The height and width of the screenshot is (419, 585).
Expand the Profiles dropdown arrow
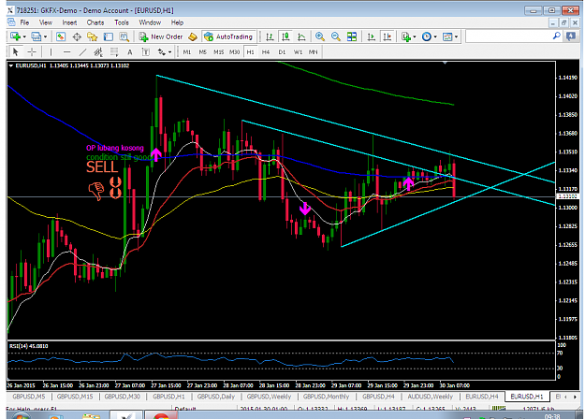click(x=46, y=36)
